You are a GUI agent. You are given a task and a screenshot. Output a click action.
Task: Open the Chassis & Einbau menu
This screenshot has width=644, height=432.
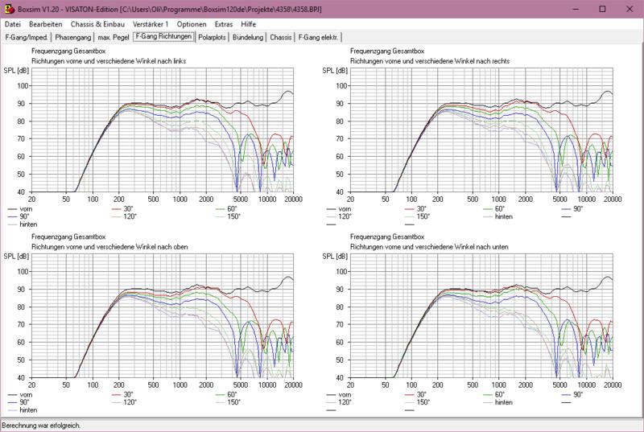(x=97, y=24)
